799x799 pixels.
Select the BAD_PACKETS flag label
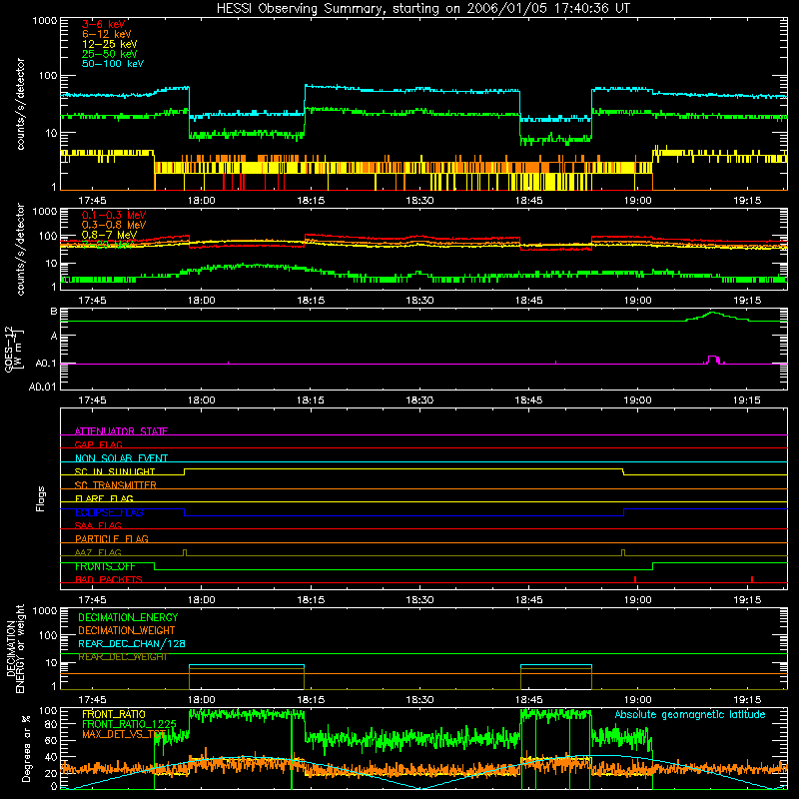[x=109, y=579]
